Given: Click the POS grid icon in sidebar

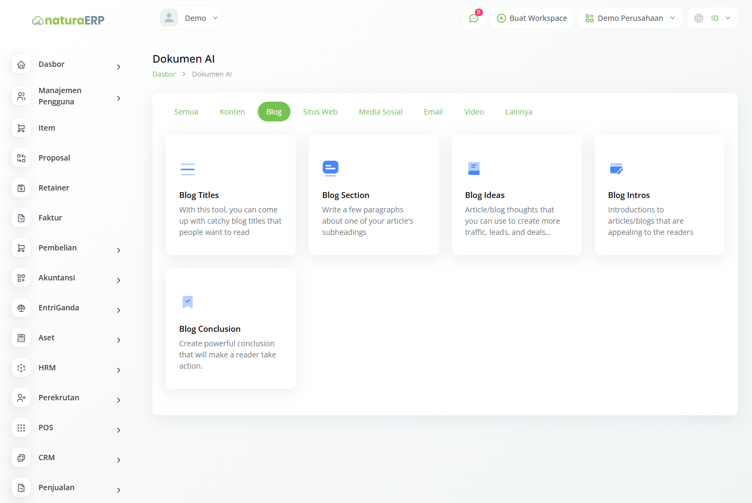Looking at the screenshot, I should point(21,428).
